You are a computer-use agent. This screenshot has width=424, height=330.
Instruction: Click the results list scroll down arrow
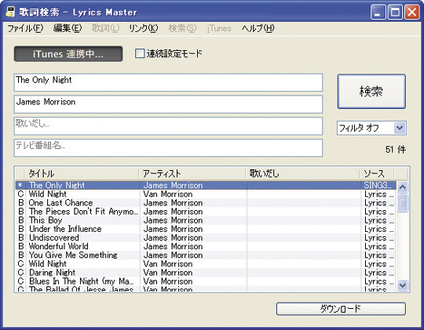click(x=403, y=285)
